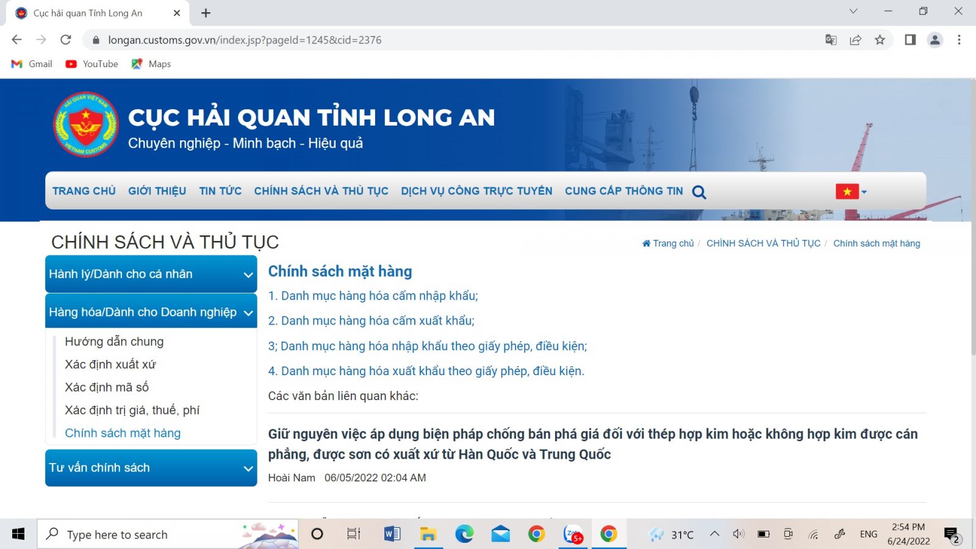Open the TIN TỨC menu
Viewport: 976px width, 549px height.
pyautogui.click(x=220, y=191)
